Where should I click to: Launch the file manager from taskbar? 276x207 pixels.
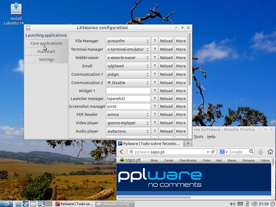[x=18, y=204]
